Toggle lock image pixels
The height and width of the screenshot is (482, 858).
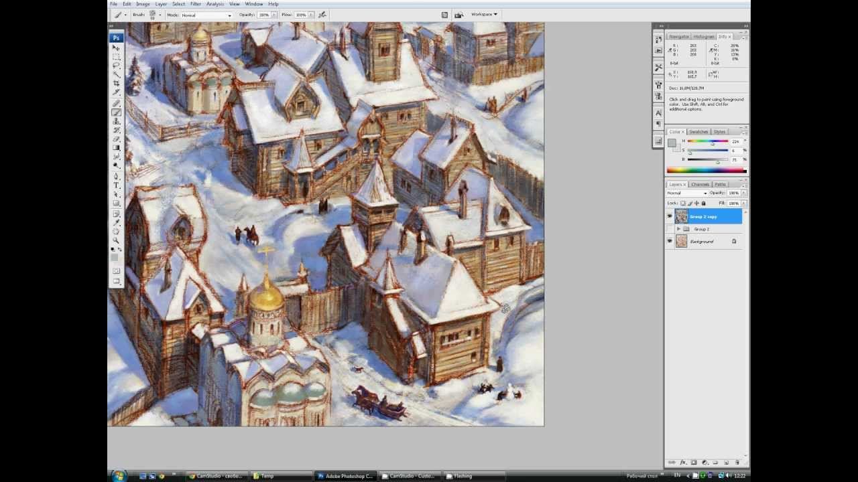[690, 204]
